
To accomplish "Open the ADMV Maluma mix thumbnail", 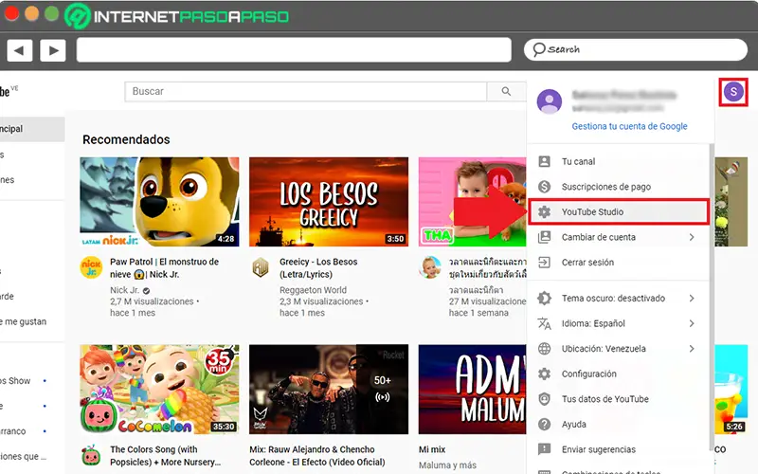I will 472,390.
